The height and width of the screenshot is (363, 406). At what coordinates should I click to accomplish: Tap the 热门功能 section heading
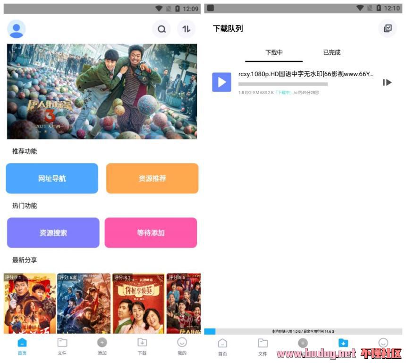pos(25,206)
